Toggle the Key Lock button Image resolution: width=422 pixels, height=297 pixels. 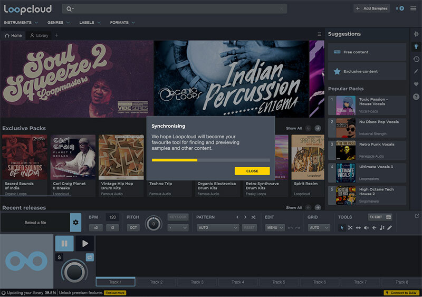(x=177, y=217)
